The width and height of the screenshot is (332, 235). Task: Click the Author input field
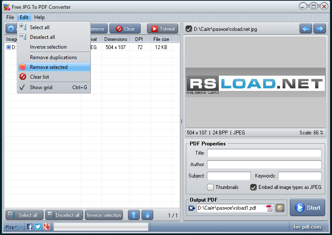click(x=264, y=164)
